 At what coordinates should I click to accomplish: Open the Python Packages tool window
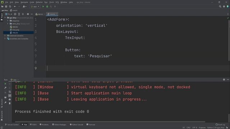(59, 125)
